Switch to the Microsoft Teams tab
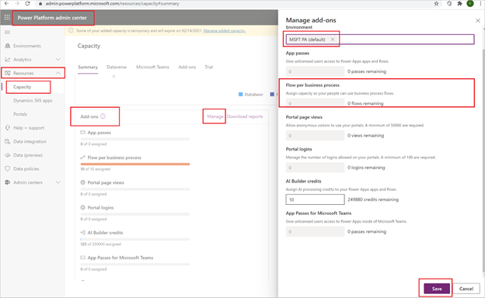 [x=152, y=67]
